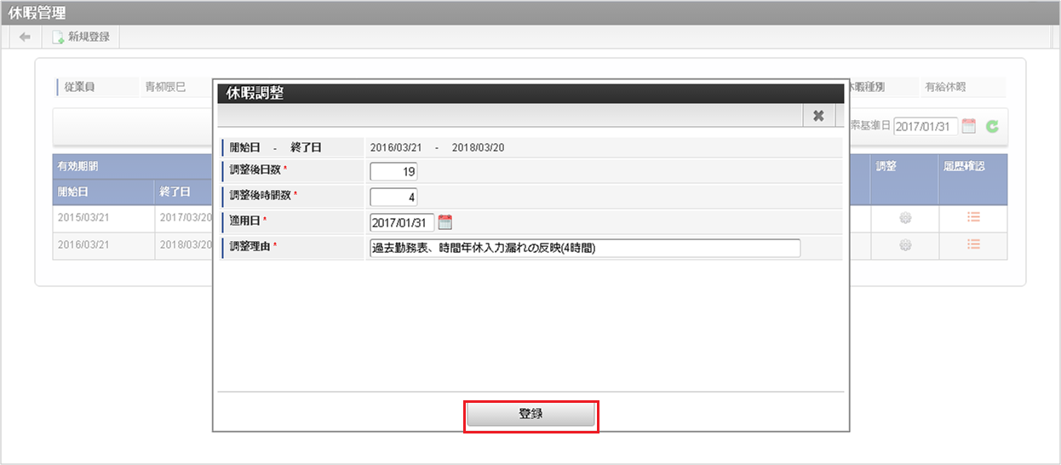Screen dimensions: 1061x465
Task: Select the 2016/03/21 start date cell in table
Action: (103, 245)
